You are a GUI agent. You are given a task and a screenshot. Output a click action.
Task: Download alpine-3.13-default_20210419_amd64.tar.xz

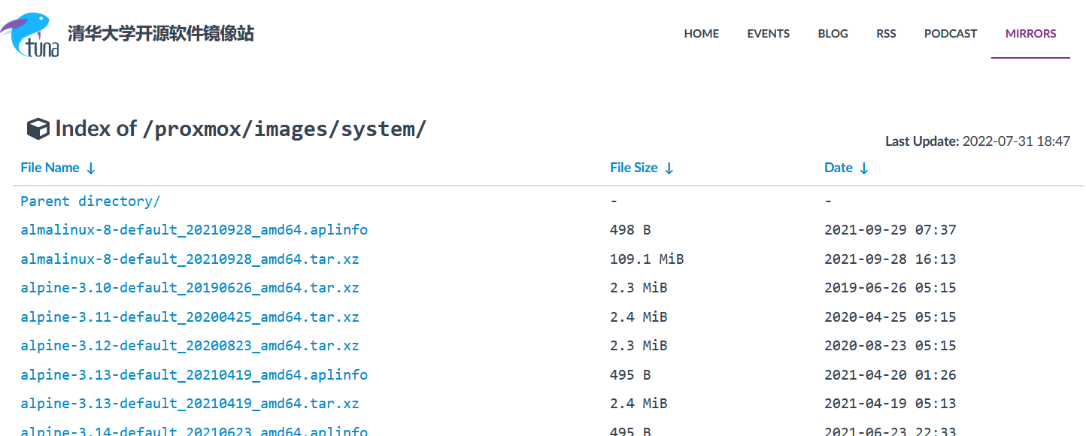click(190, 404)
